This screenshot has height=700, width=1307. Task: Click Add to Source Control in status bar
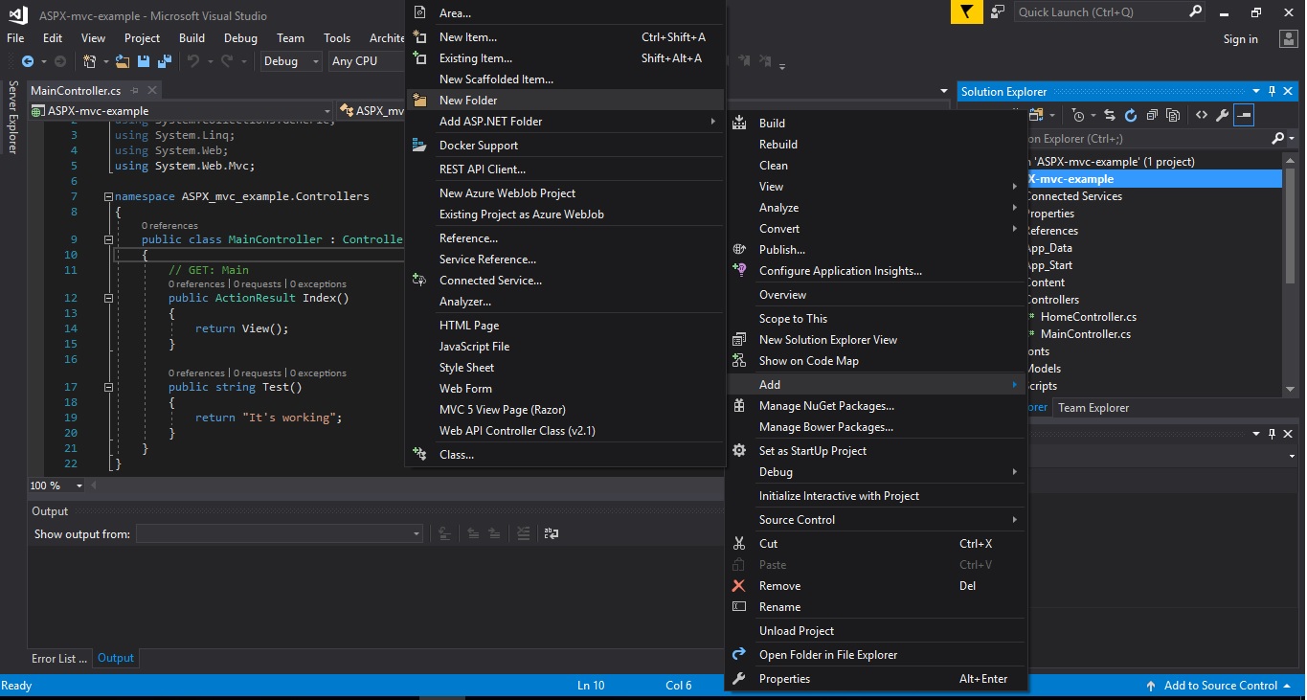1221,686
